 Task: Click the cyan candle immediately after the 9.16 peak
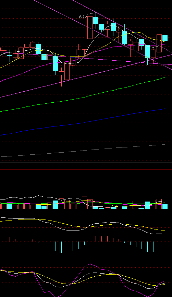pos(96,20)
